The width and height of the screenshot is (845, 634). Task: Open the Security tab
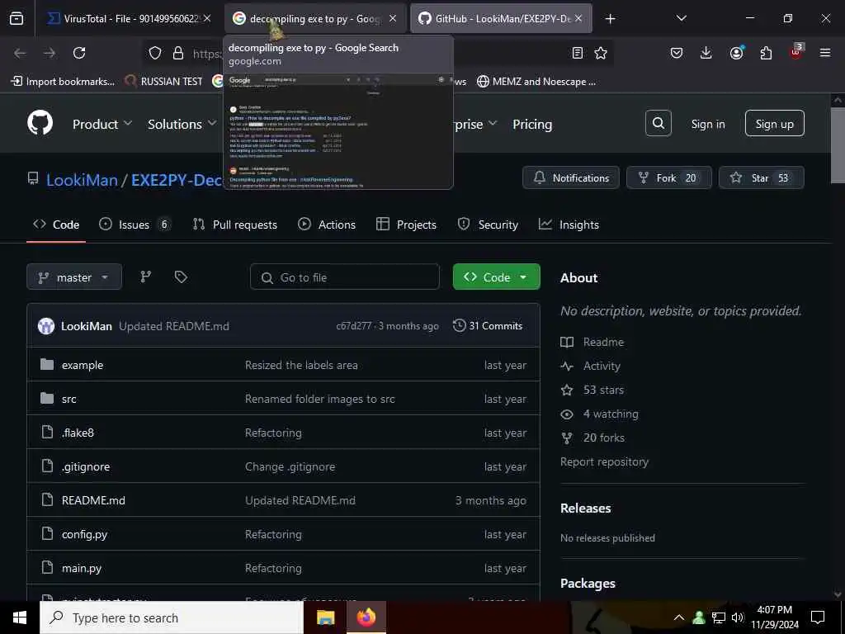[x=488, y=225]
